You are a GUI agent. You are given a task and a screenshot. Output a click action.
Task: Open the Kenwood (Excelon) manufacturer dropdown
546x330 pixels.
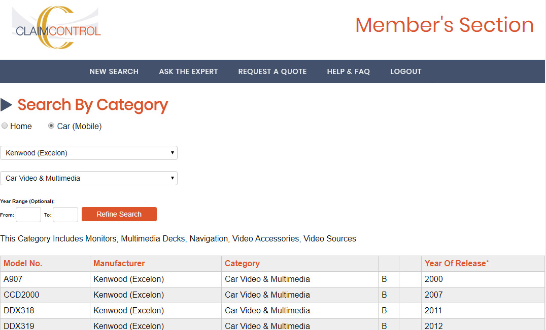pos(89,153)
